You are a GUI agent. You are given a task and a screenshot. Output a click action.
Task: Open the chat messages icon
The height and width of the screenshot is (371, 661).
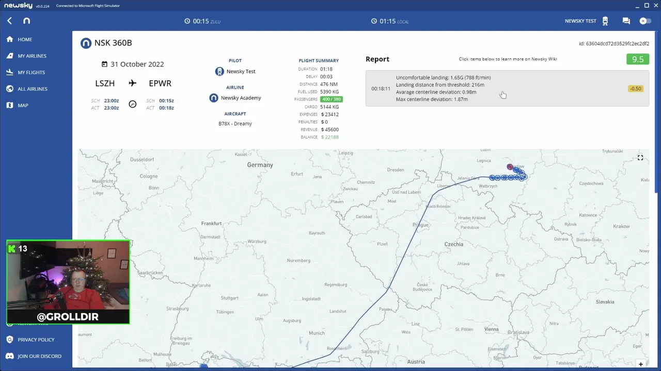pos(626,21)
